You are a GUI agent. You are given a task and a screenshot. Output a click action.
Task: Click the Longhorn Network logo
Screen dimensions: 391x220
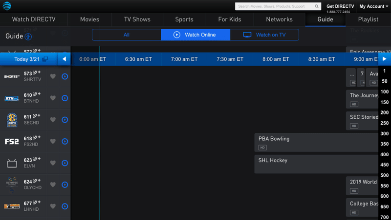pyautogui.click(x=12, y=206)
